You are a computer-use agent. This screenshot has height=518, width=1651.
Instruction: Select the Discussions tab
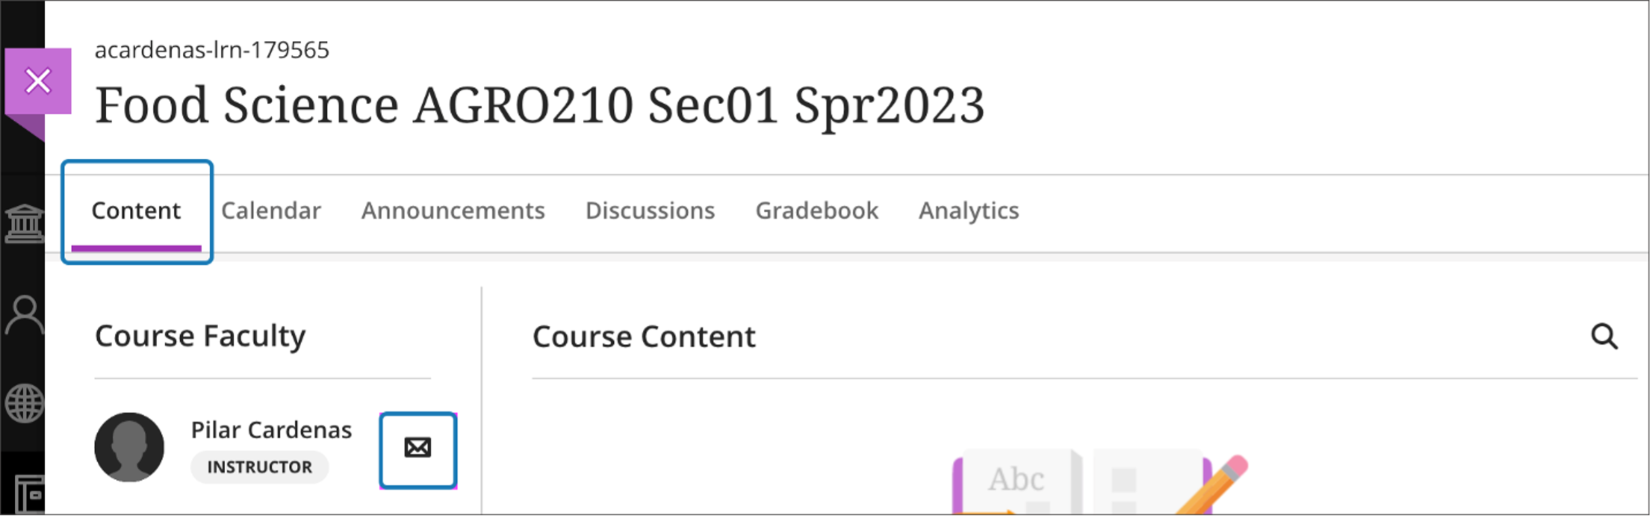pos(650,211)
